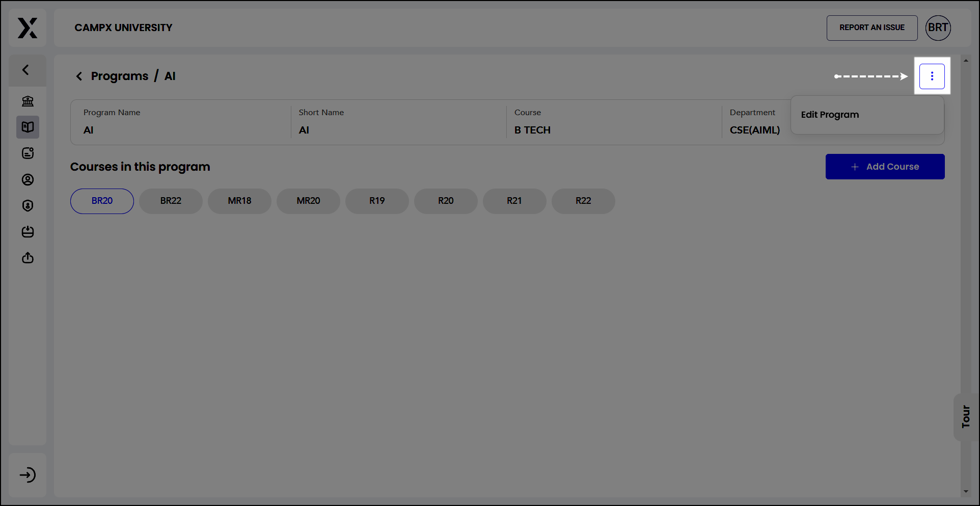This screenshot has width=980, height=506.
Task: Click the logout arrow icon
Action: click(x=28, y=475)
